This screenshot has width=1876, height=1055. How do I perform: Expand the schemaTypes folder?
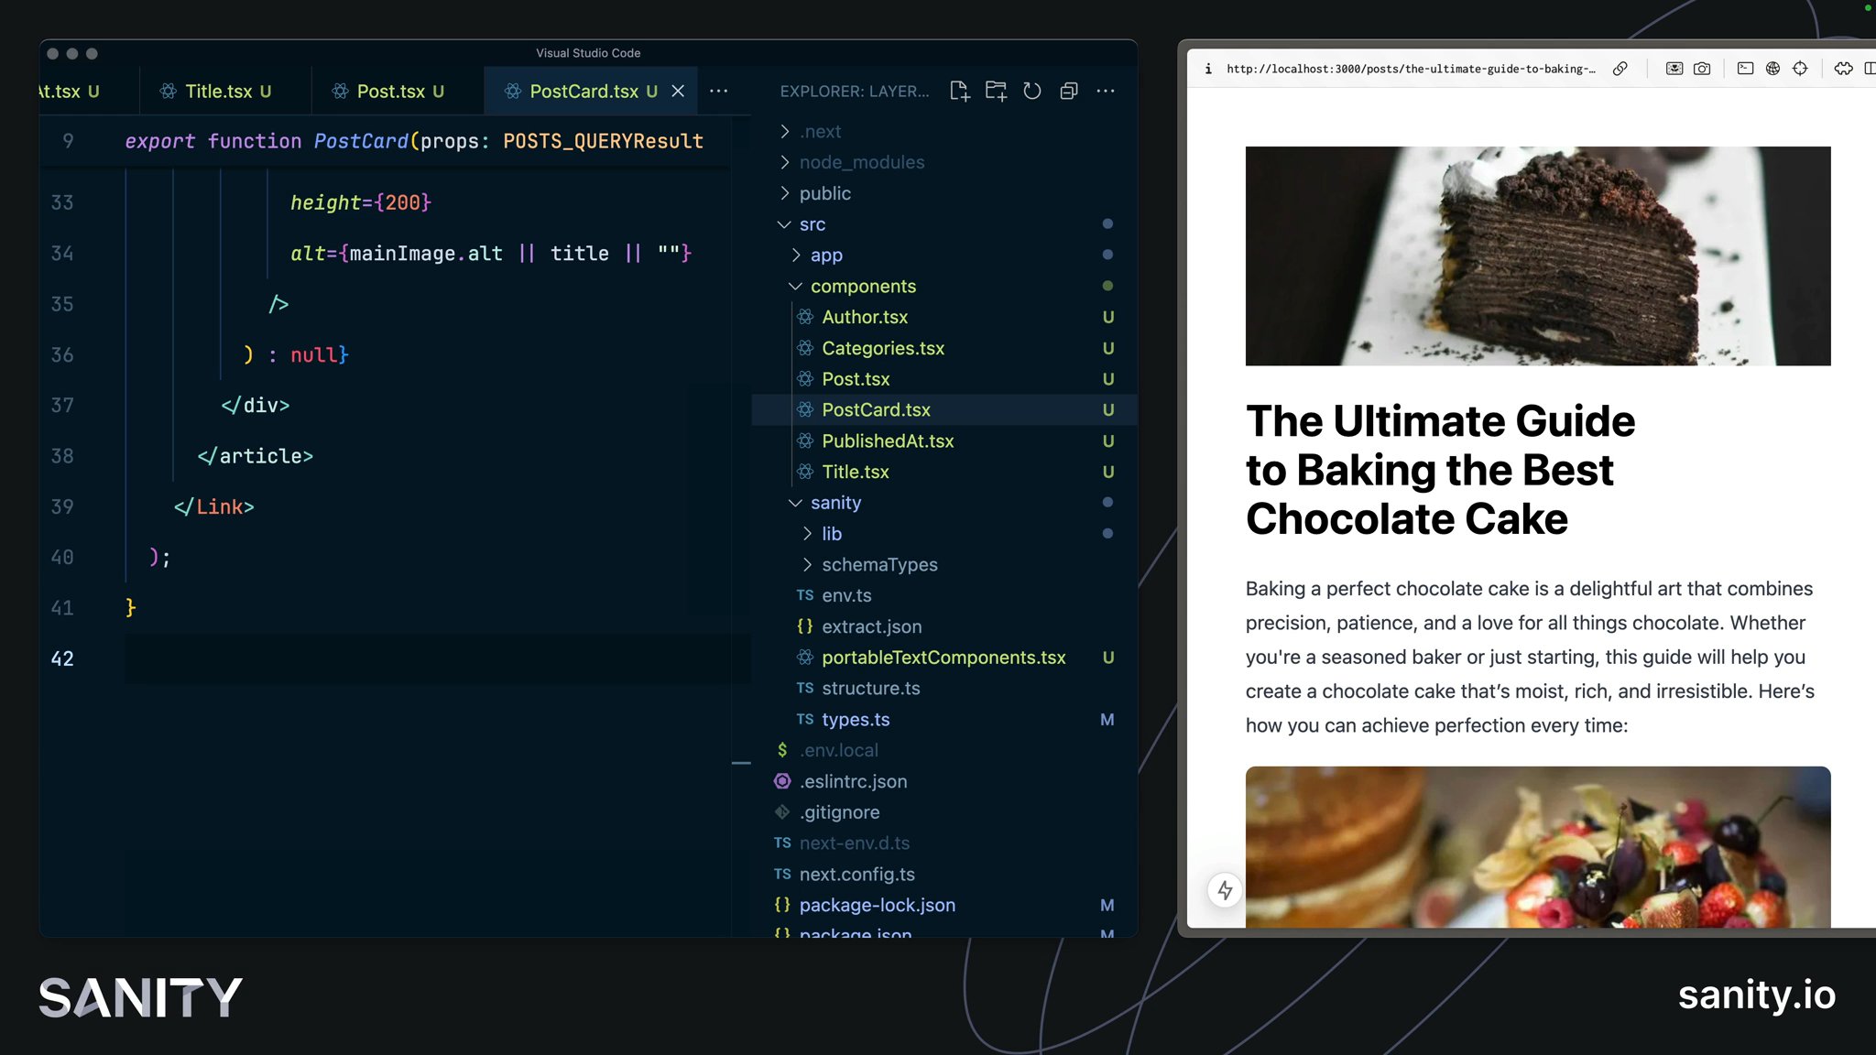[x=807, y=565]
